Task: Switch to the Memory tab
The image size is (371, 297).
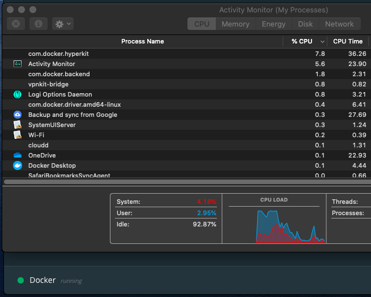Action: tap(236, 24)
